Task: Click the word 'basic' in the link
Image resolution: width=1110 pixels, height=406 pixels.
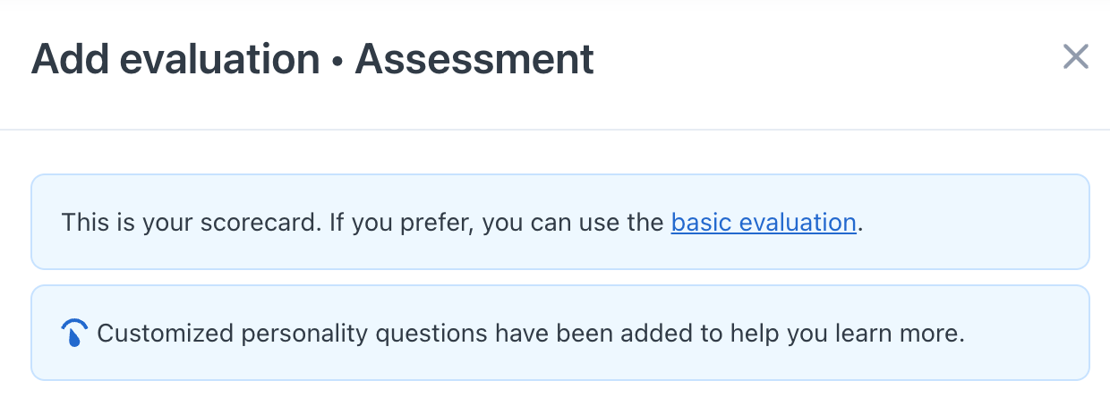Action: tap(698, 222)
